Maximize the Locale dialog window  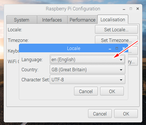(x=117, y=48)
